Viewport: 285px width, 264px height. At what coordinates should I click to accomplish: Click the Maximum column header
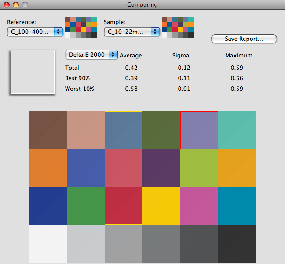click(x=239, y=55)
